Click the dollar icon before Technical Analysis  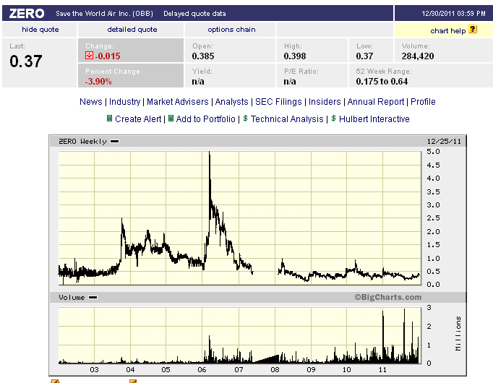[x=245, y=119]
